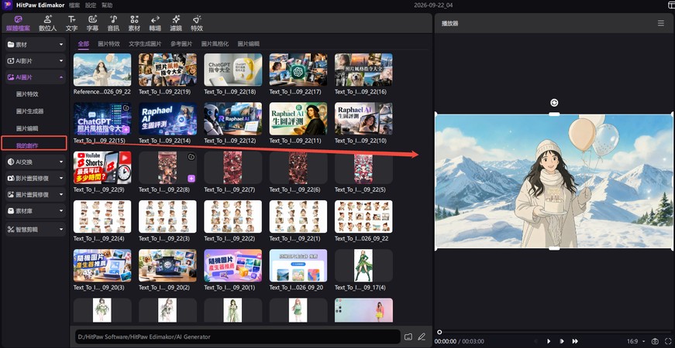Click the output path field D:/HitPaw Software
The height and width of the screenshot is (348, 675).
pyautogui.click(x=238, y=337)
